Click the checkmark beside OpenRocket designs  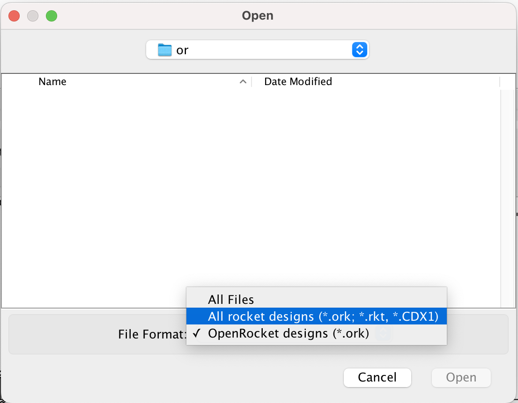(198, 334)
